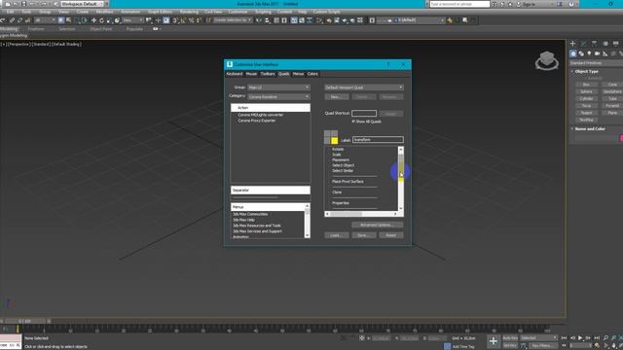
Task: Open the layer dropdown showing 0 (default)
Action: click(x=411, y=20)
